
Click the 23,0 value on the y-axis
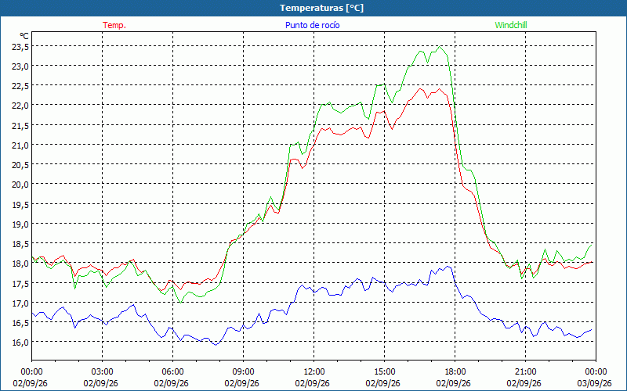(21, 66)
